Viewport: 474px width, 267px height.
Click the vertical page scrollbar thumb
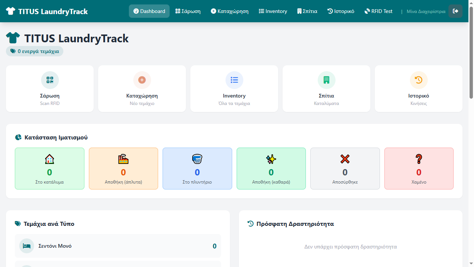pyautogui.click(x=471, y=53)
